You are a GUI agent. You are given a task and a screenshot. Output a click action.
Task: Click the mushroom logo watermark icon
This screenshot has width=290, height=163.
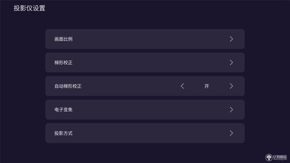[269, 158]
